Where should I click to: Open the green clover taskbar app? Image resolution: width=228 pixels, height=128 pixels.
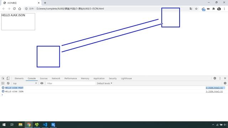point(37,125)
